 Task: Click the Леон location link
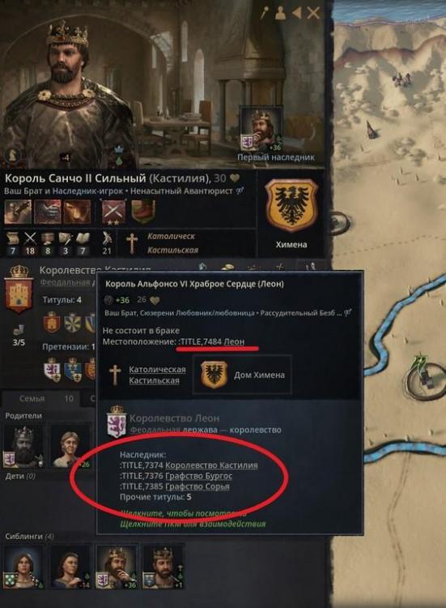pyautogui.click(x=234, y=341)
